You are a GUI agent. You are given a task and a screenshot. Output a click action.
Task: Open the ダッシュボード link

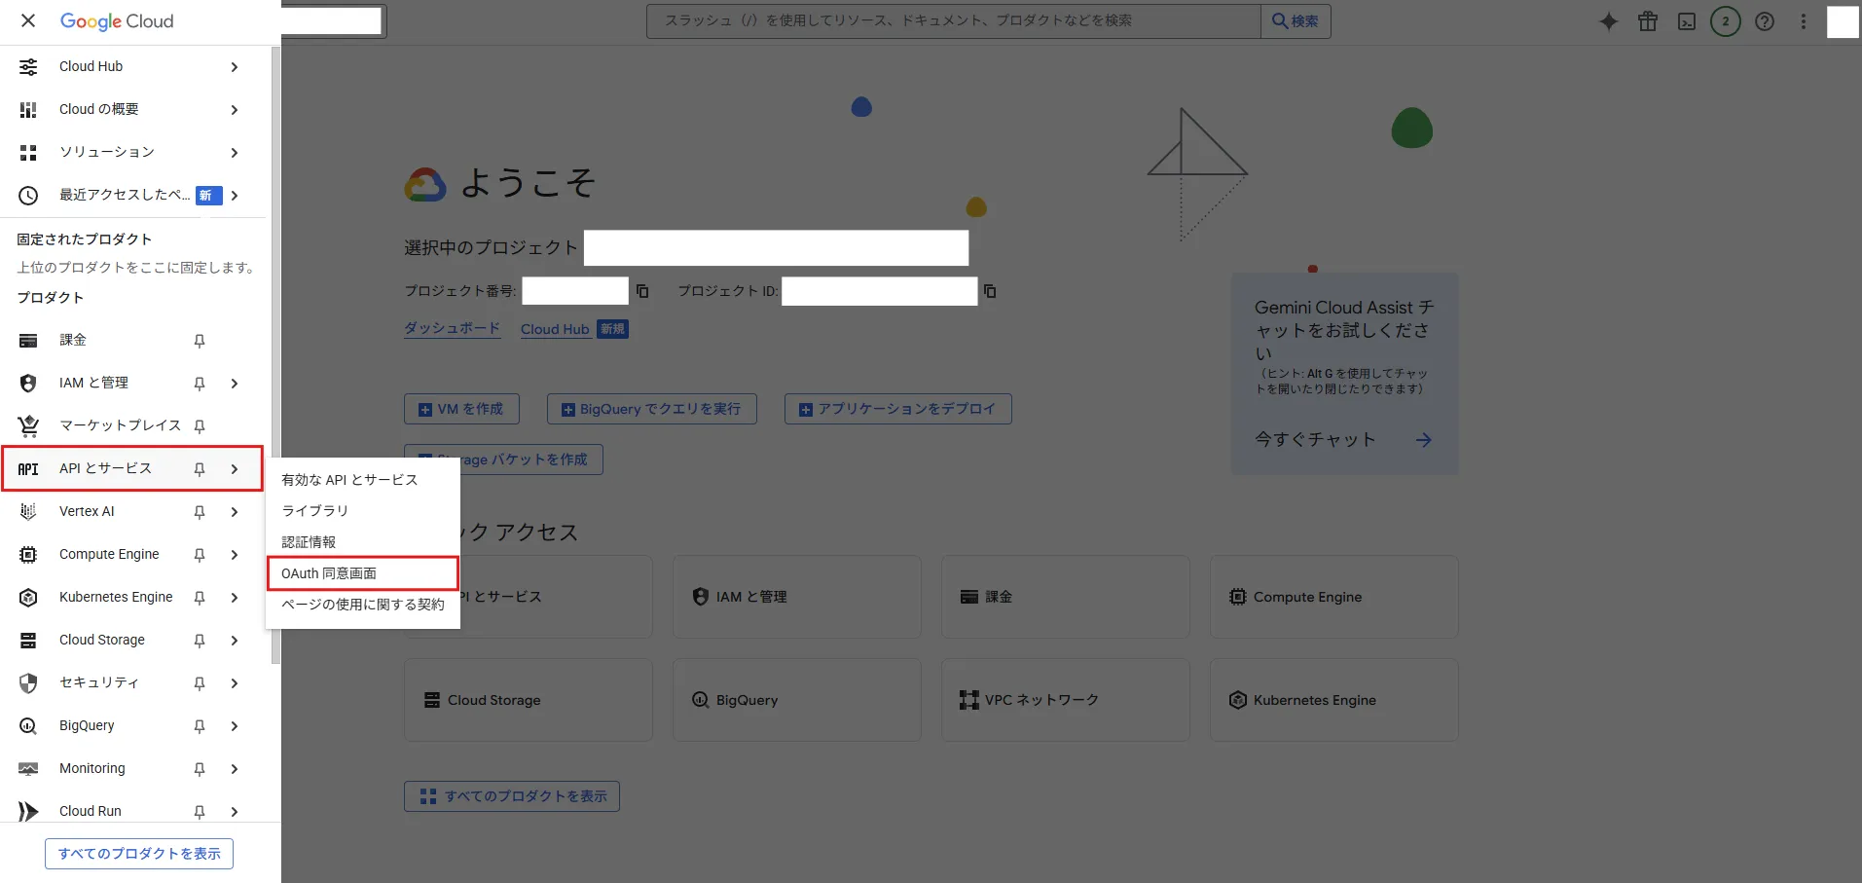(453, 328)
